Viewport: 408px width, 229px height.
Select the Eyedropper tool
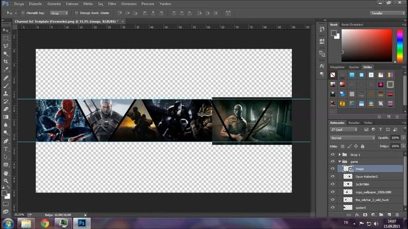click(6, 69)
